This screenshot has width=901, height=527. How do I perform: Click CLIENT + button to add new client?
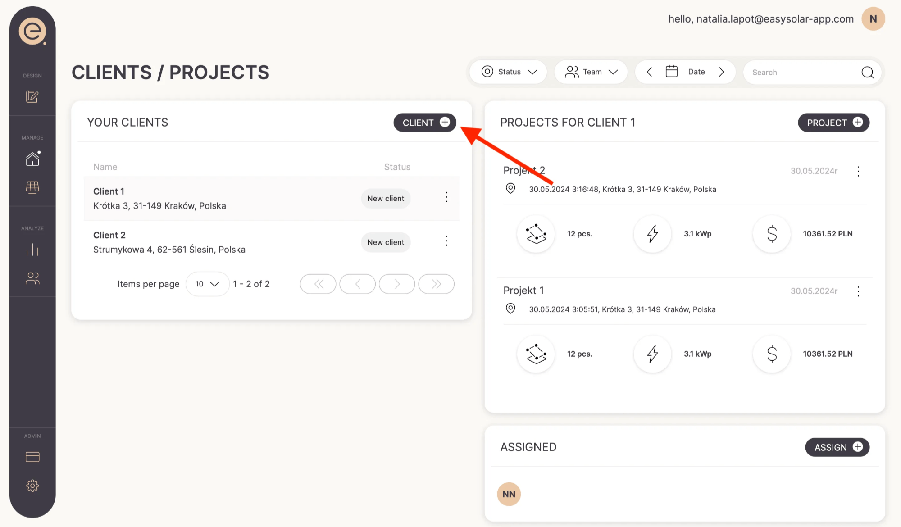pyautogui.click(x=425, y=123)
